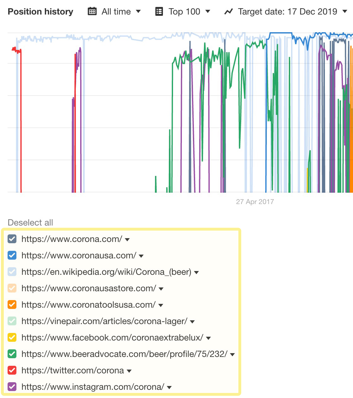Expand the caret next to twitter.com/corona

pos(129,371)
